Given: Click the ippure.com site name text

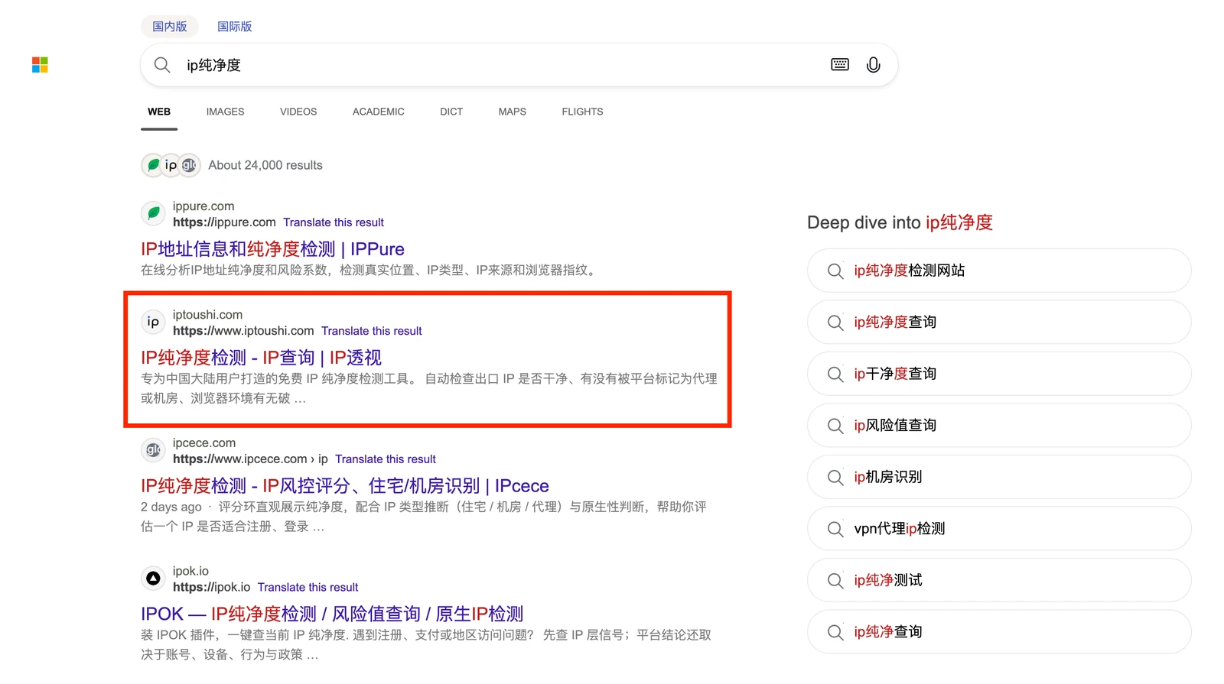Looking at the screenshot, I should click(203, 206).
